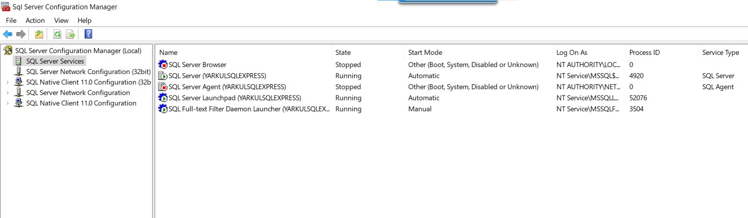Open the File menu

point(11,20)
